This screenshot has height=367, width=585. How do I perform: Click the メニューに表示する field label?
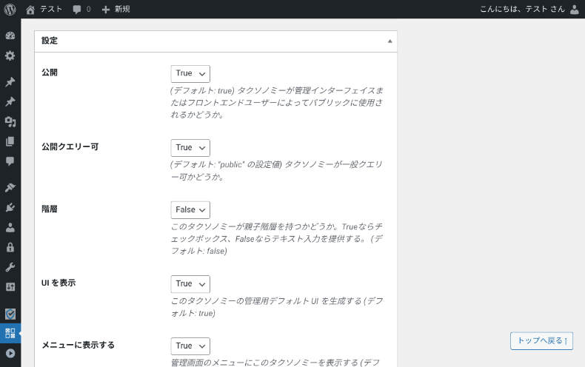78,345
